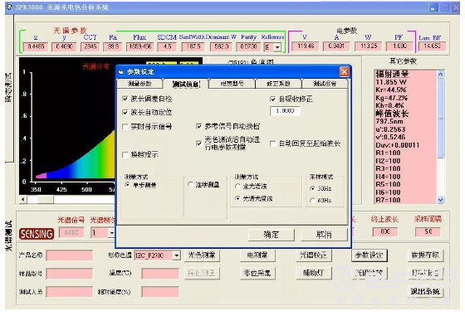The image size is (465, 316).
Task: Click the 退出系统 button
Action: click(x=425, y=292)
